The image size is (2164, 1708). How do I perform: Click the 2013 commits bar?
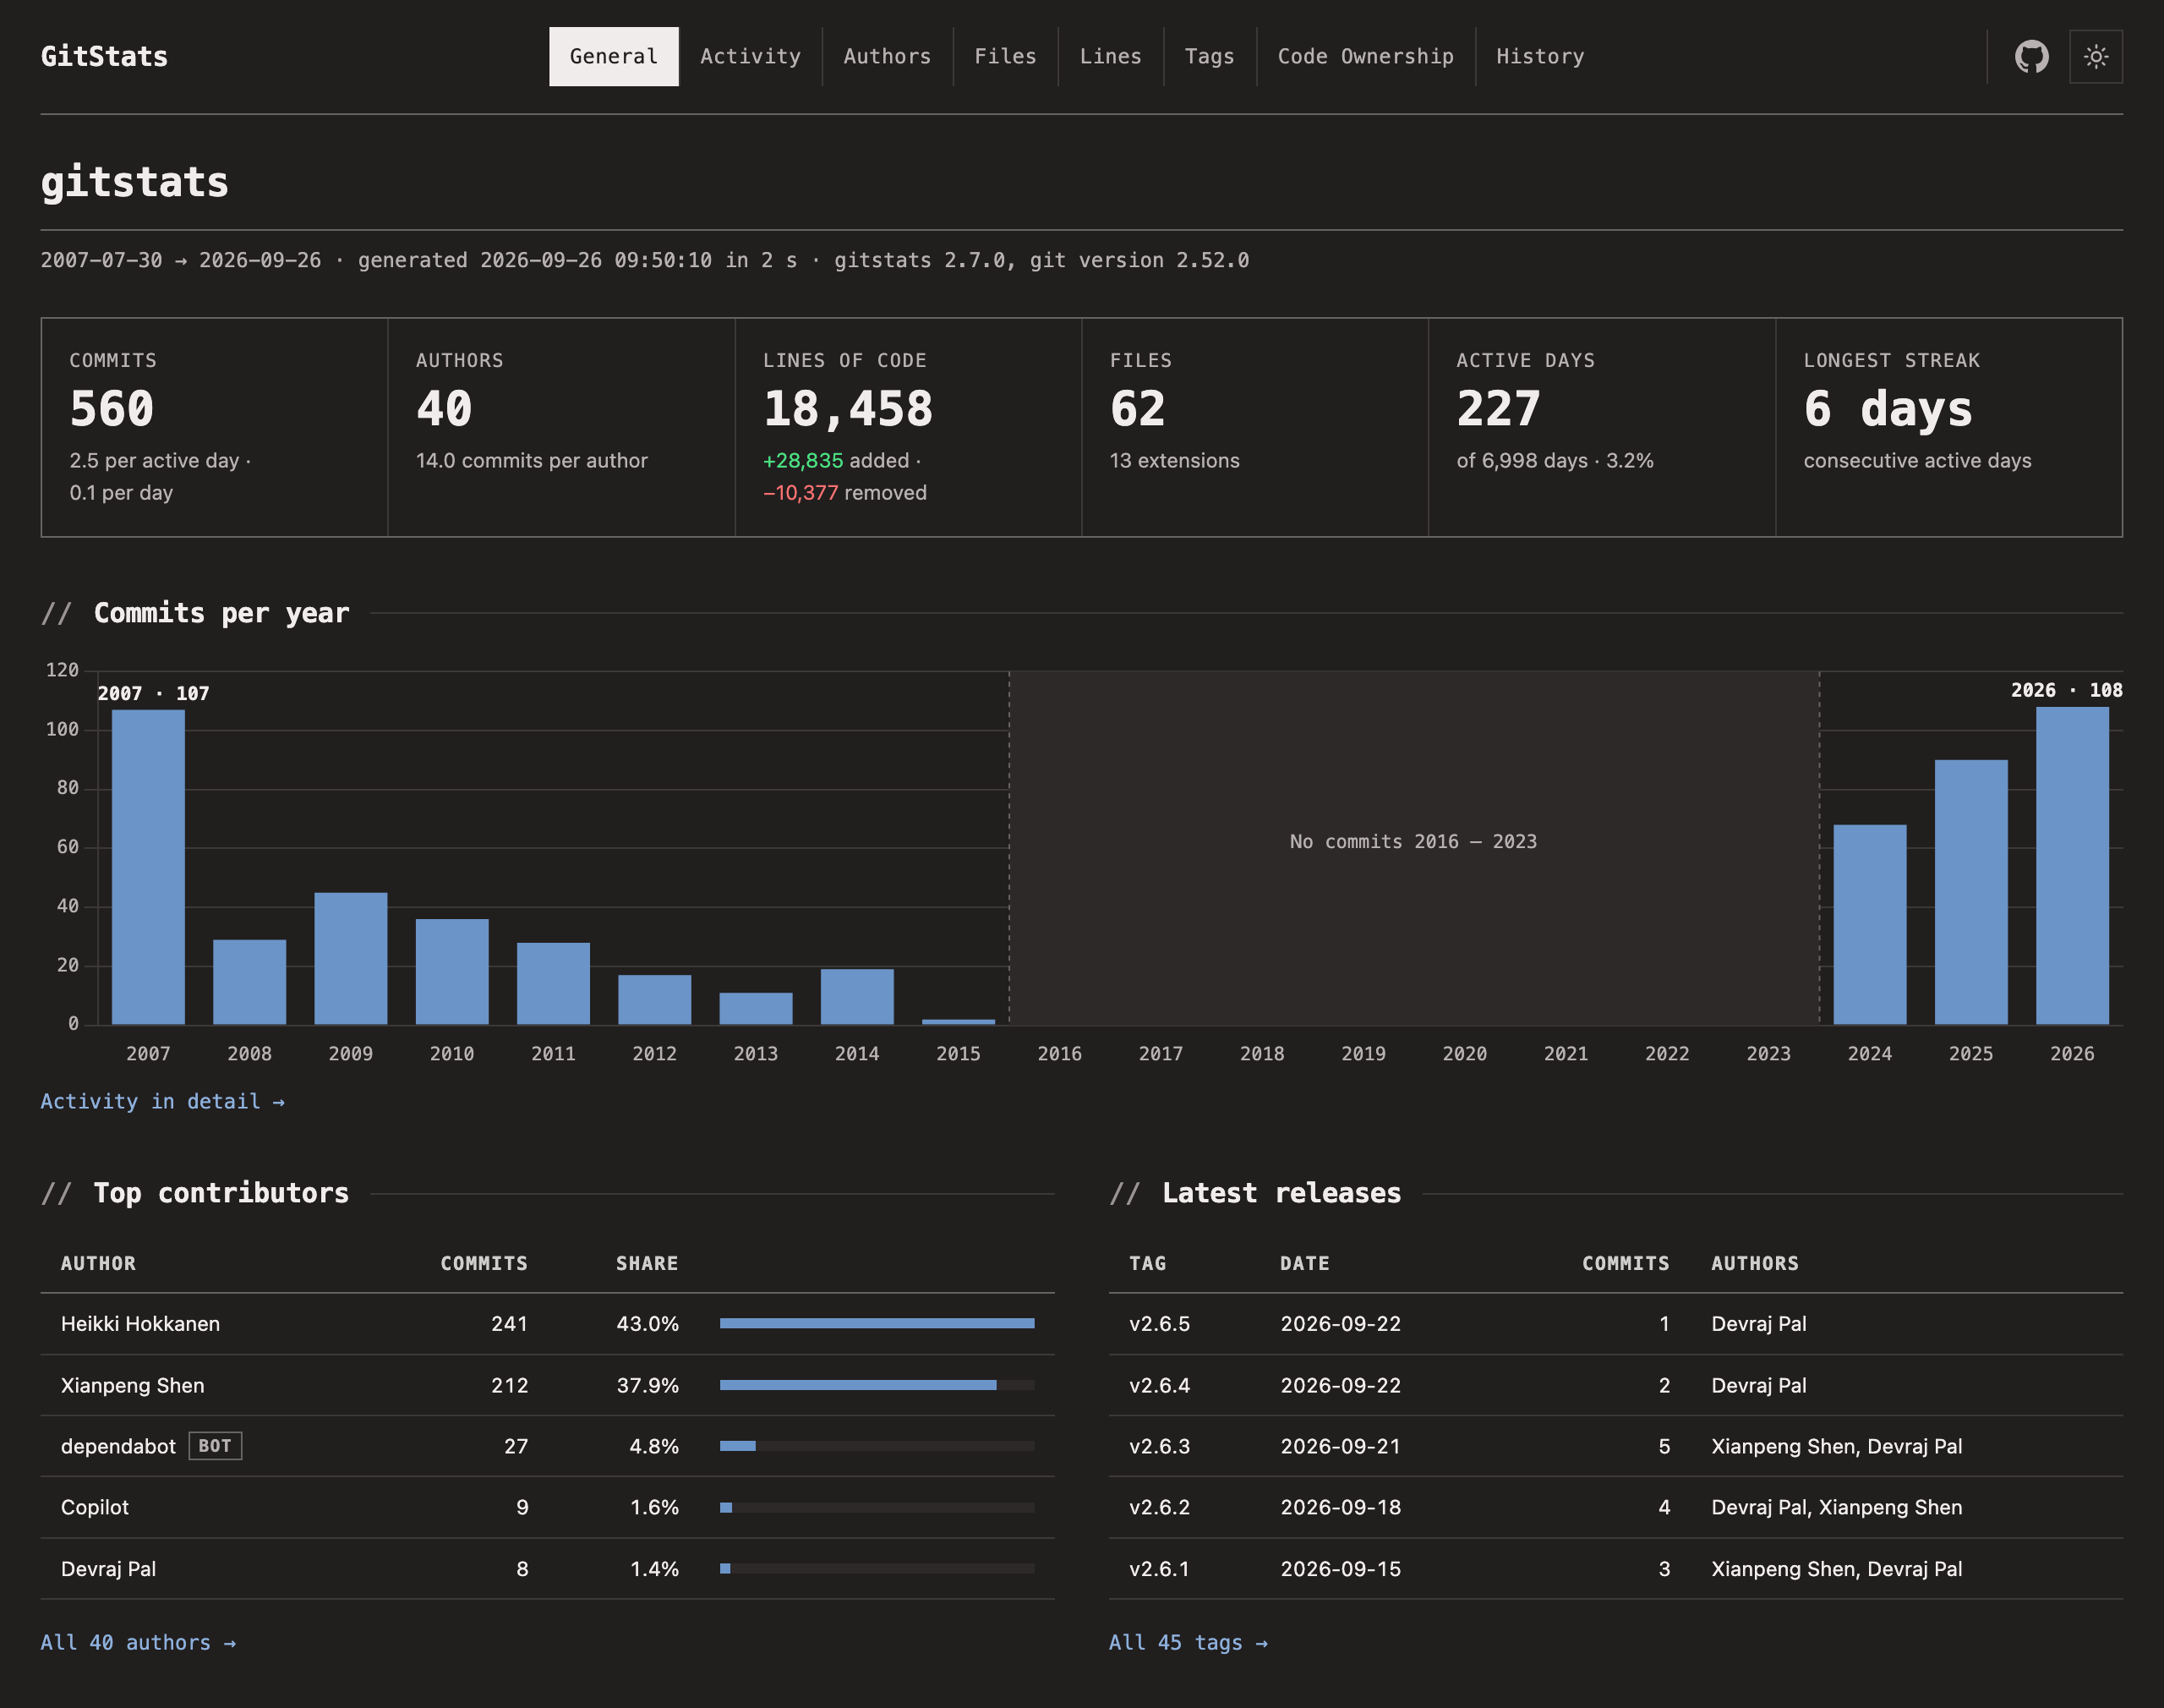point(756,1008)
